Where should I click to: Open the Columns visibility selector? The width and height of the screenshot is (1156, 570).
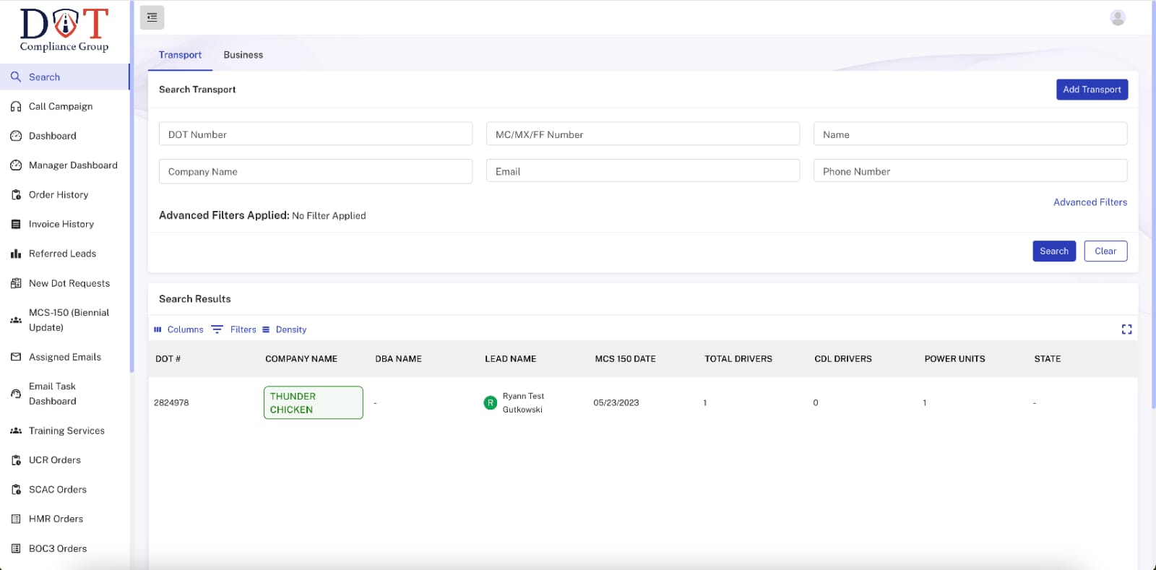click(178, 329)
